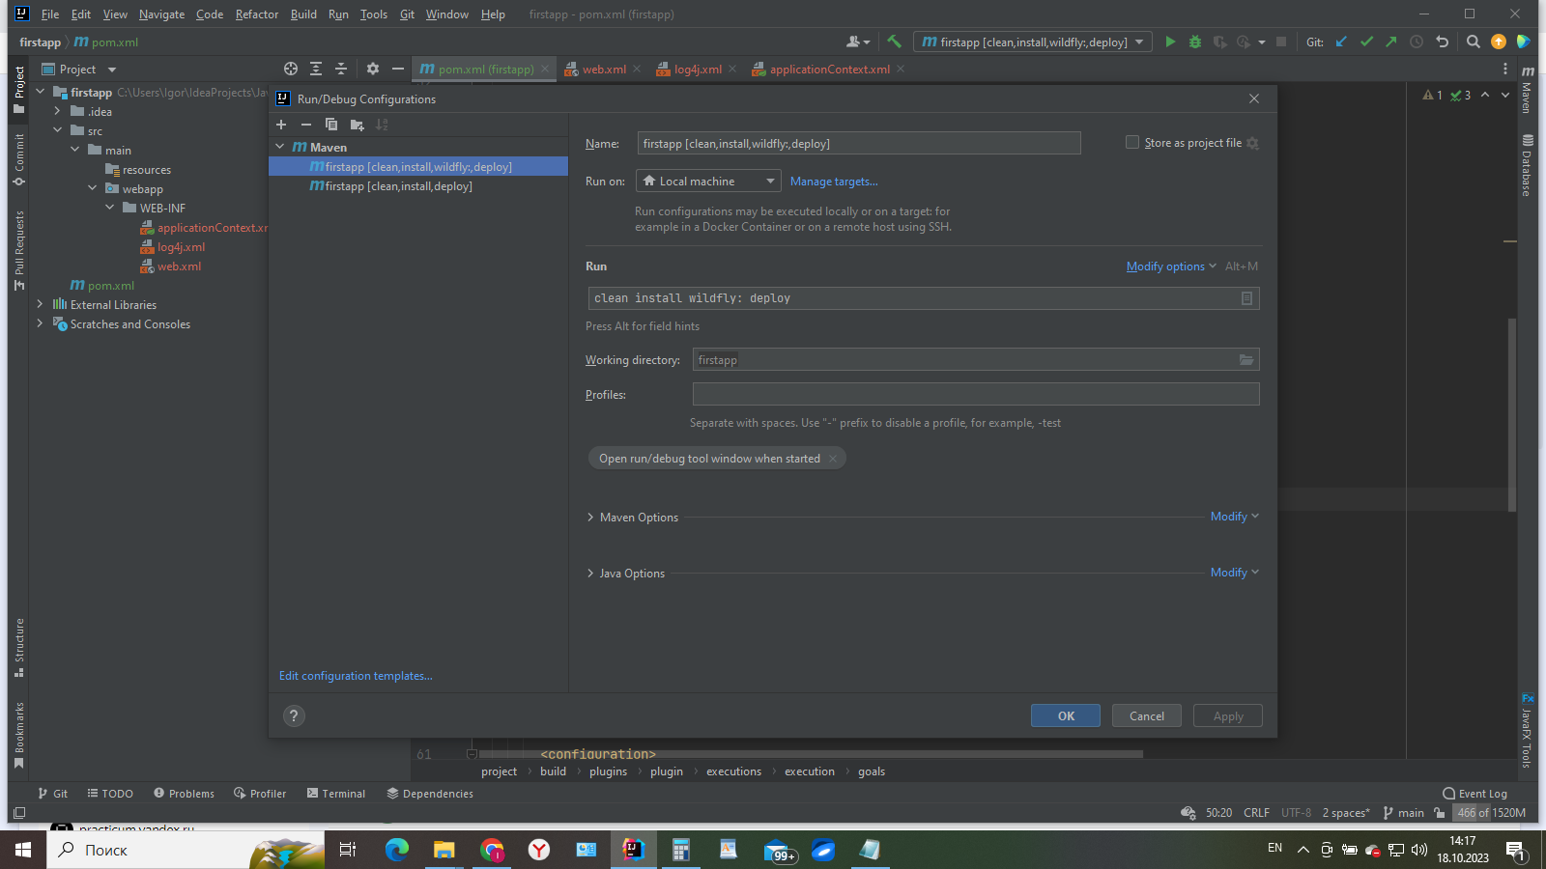Switch to log4j.xml editor tab
Screen dimensions: 1546x869
tap(698, 69)
